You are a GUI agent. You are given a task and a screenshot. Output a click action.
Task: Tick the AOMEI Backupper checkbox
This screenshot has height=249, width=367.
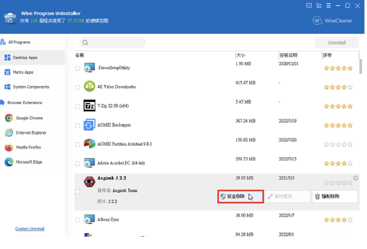click(77, 126)
